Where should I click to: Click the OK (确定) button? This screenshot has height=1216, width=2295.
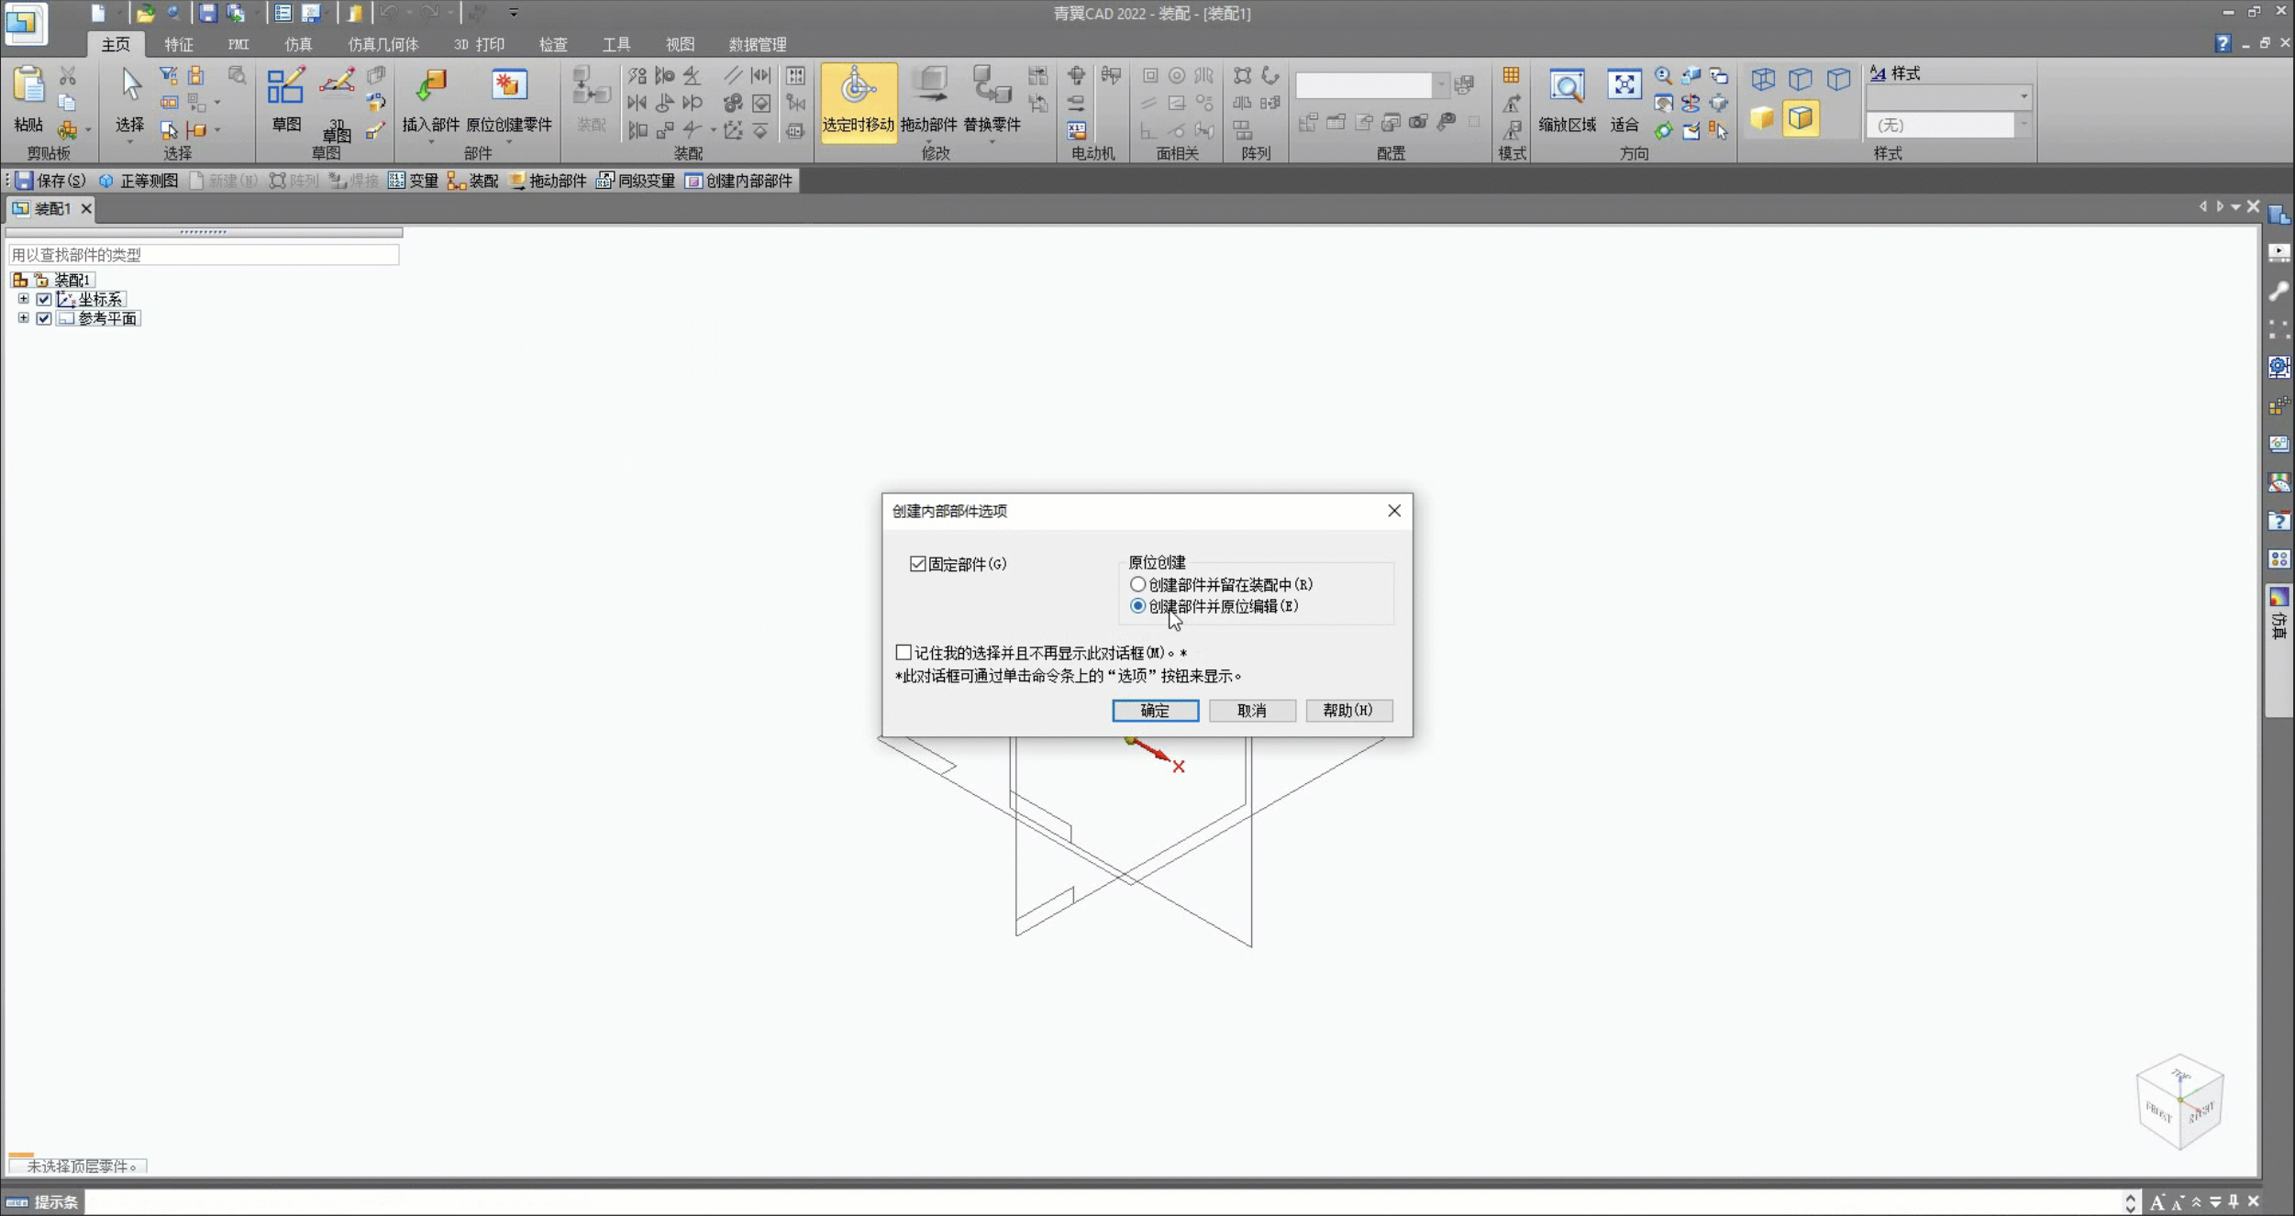[1155, 711]
